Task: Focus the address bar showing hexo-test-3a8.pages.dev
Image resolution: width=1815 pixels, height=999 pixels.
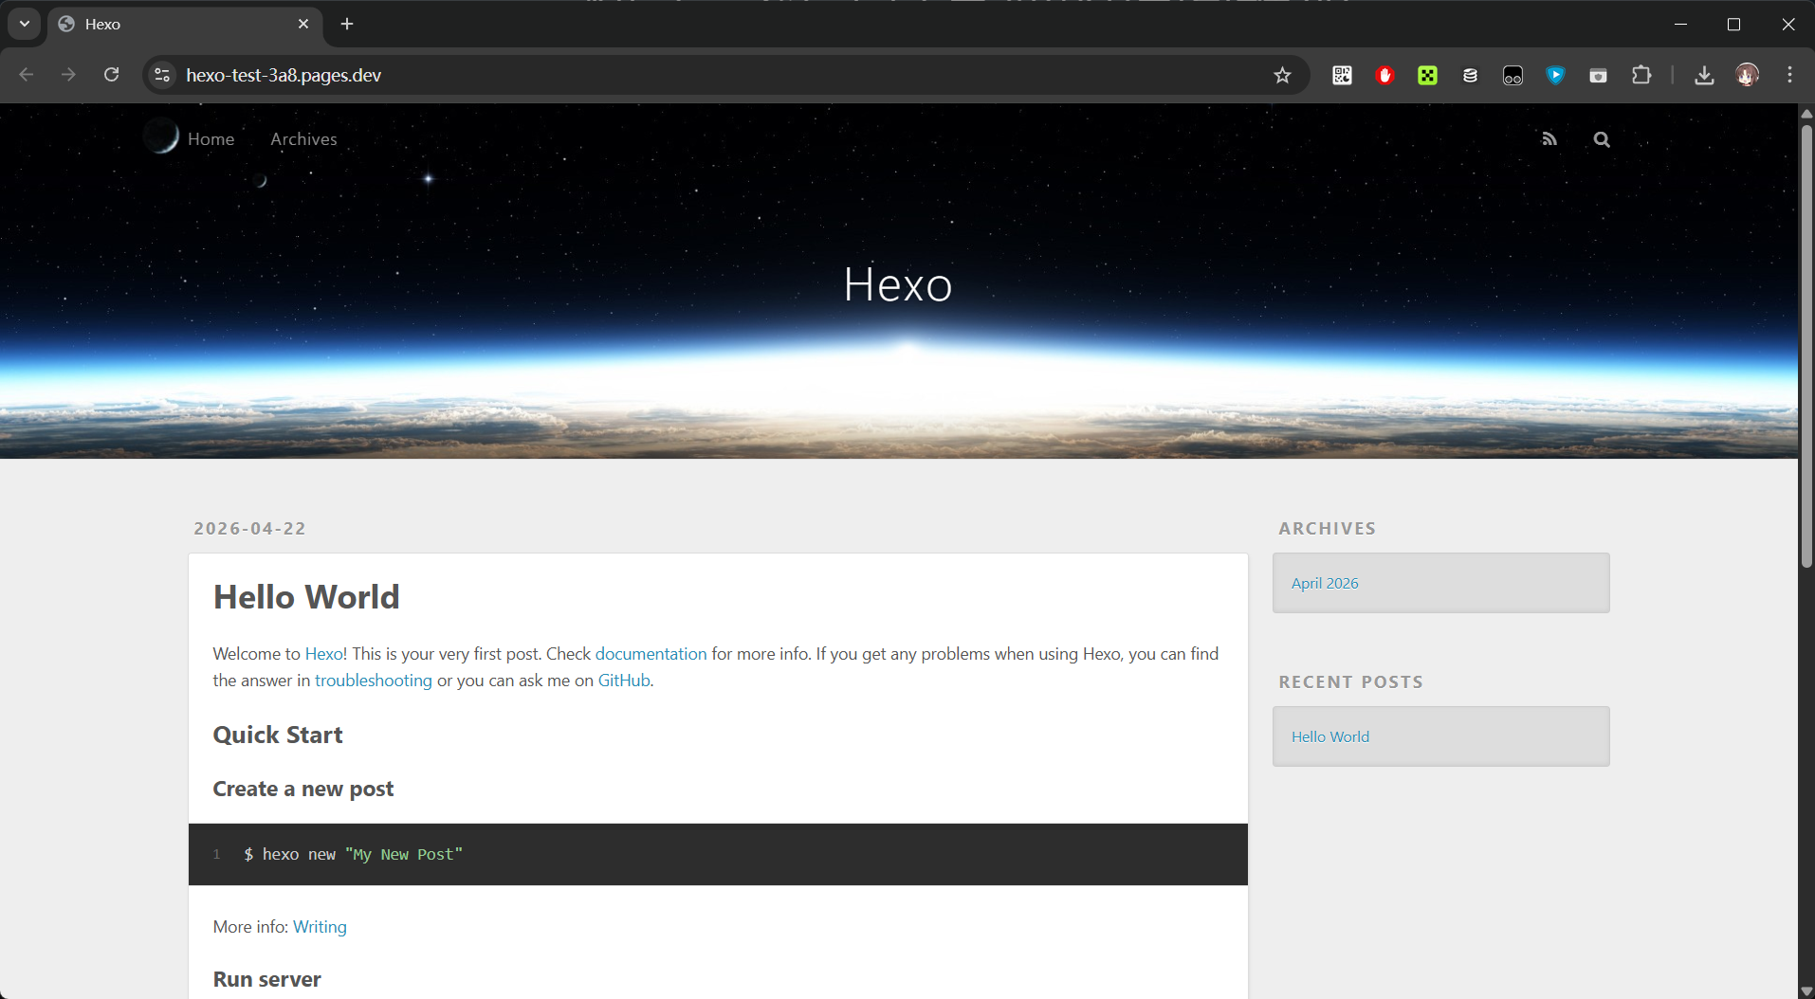Action: coord(725,75)
